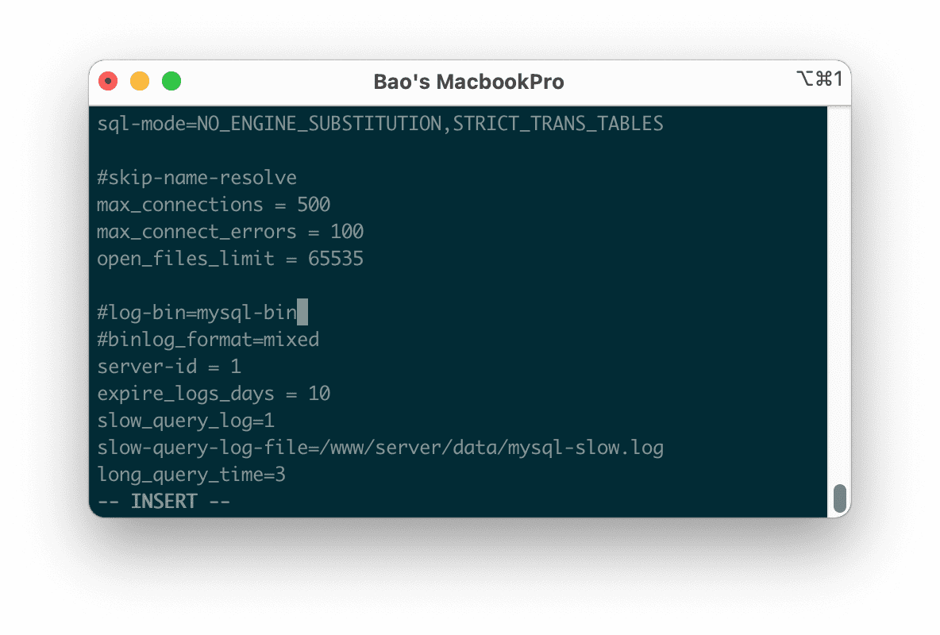
Task: Click the #skip-name-resolve comment line
Action: point(197,178)
